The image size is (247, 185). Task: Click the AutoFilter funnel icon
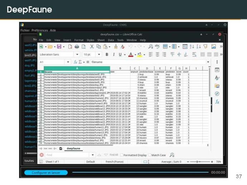point(205,46)
